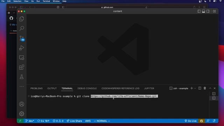This screenshot has width=224, height=126.
Task: Open the Window menu
Action: click(x=56, y=1)
